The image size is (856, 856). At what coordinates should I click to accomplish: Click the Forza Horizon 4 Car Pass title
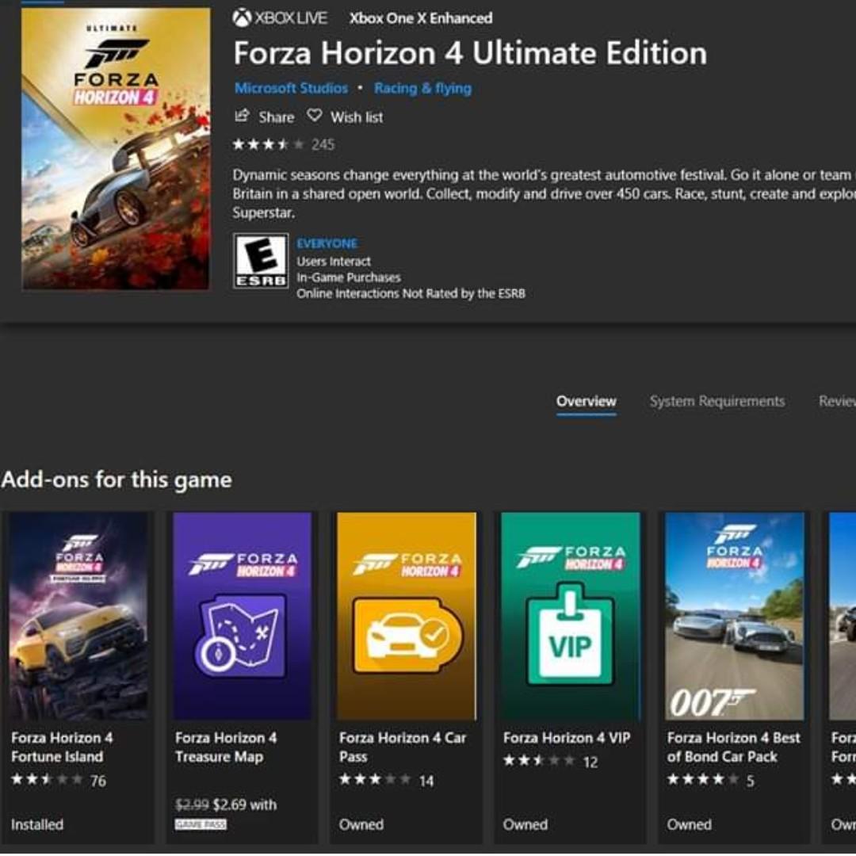(x=403, y=747)
